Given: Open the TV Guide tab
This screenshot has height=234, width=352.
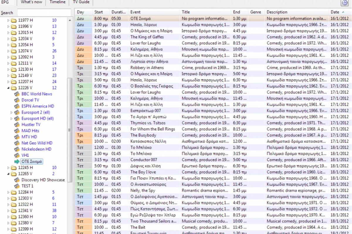Looking at the screenshot, I should [x=81, y=2].
